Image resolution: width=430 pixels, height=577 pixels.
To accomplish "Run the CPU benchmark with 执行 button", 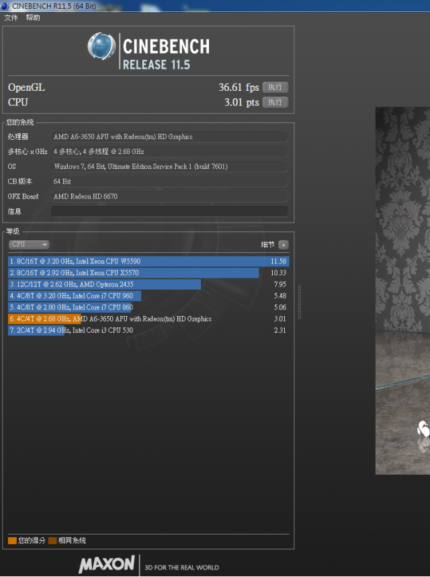I will (275, 102).
